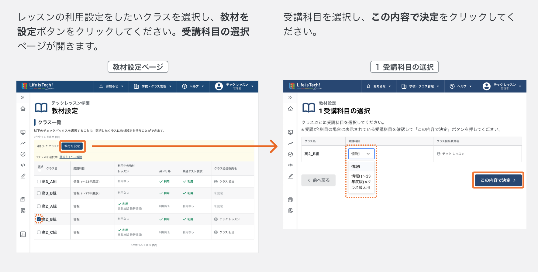Viewport: 538px width, 272px height.
Task: Click the document copy icon in right screenshot sidebar
Action: (290, 200)
